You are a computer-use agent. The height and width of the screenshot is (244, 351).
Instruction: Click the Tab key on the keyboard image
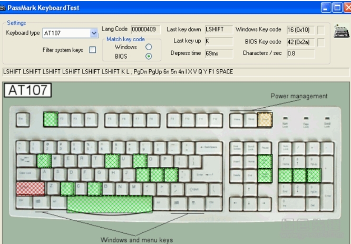(26, 161)
